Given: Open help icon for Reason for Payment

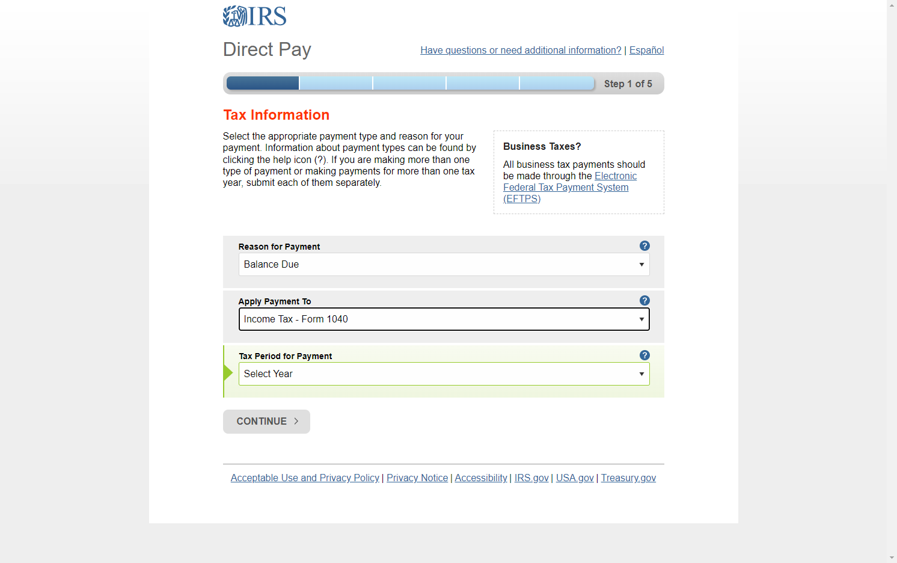Looking at the screenshot, I should [644, 246].
